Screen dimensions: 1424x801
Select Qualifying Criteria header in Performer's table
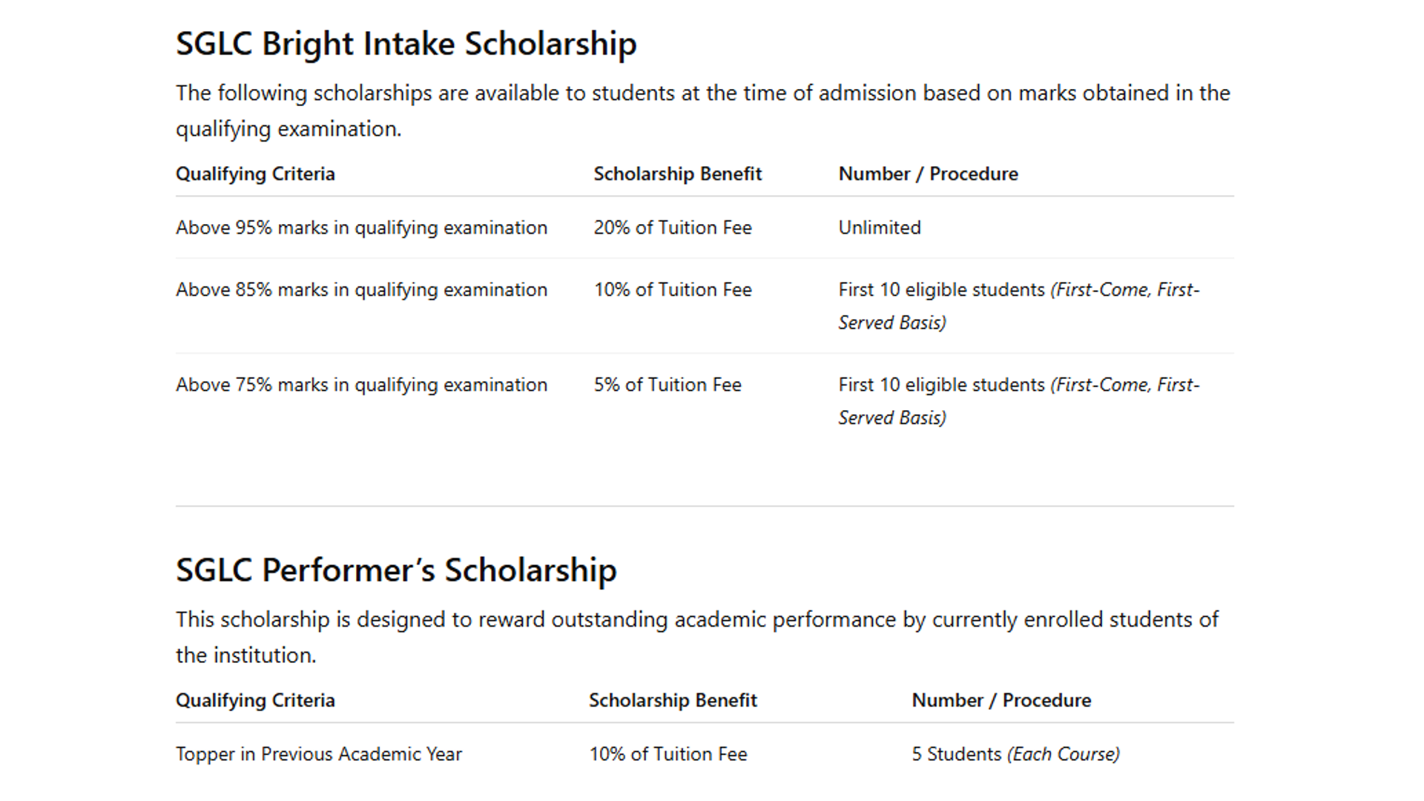click(x=255, y=700)
